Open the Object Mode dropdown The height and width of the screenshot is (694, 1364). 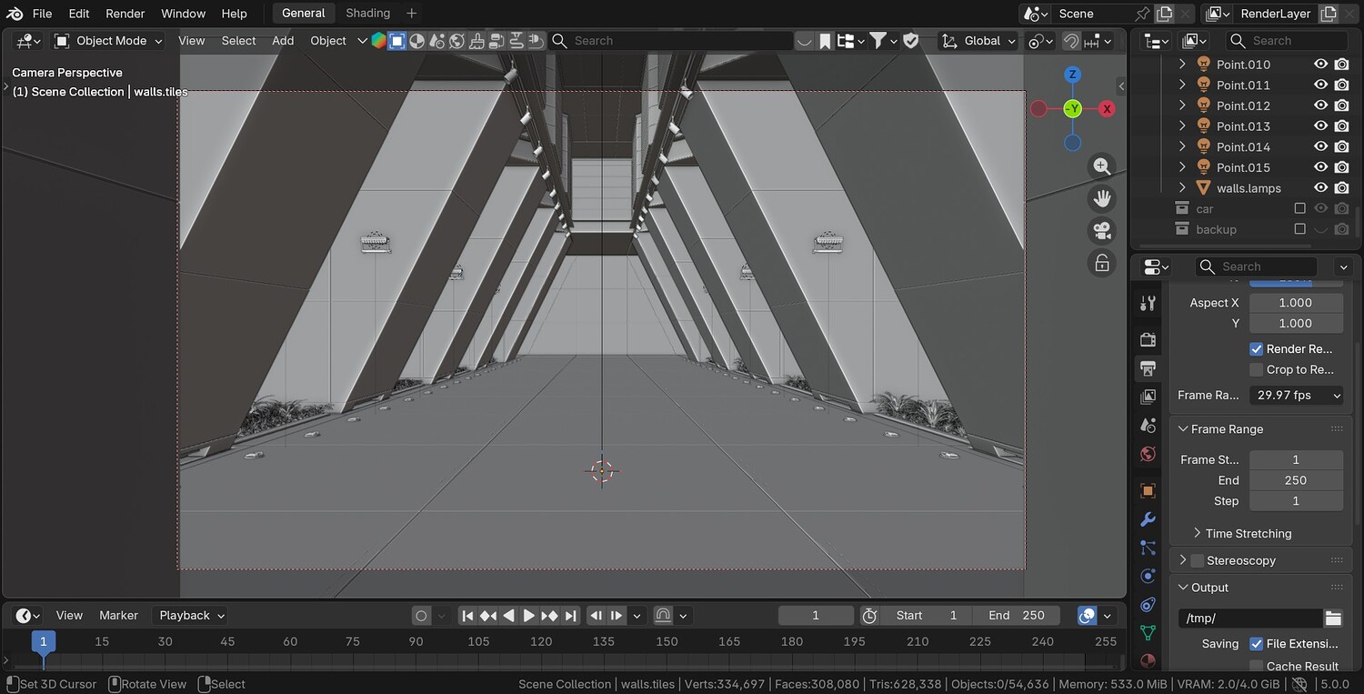click(x=108, y=41)
